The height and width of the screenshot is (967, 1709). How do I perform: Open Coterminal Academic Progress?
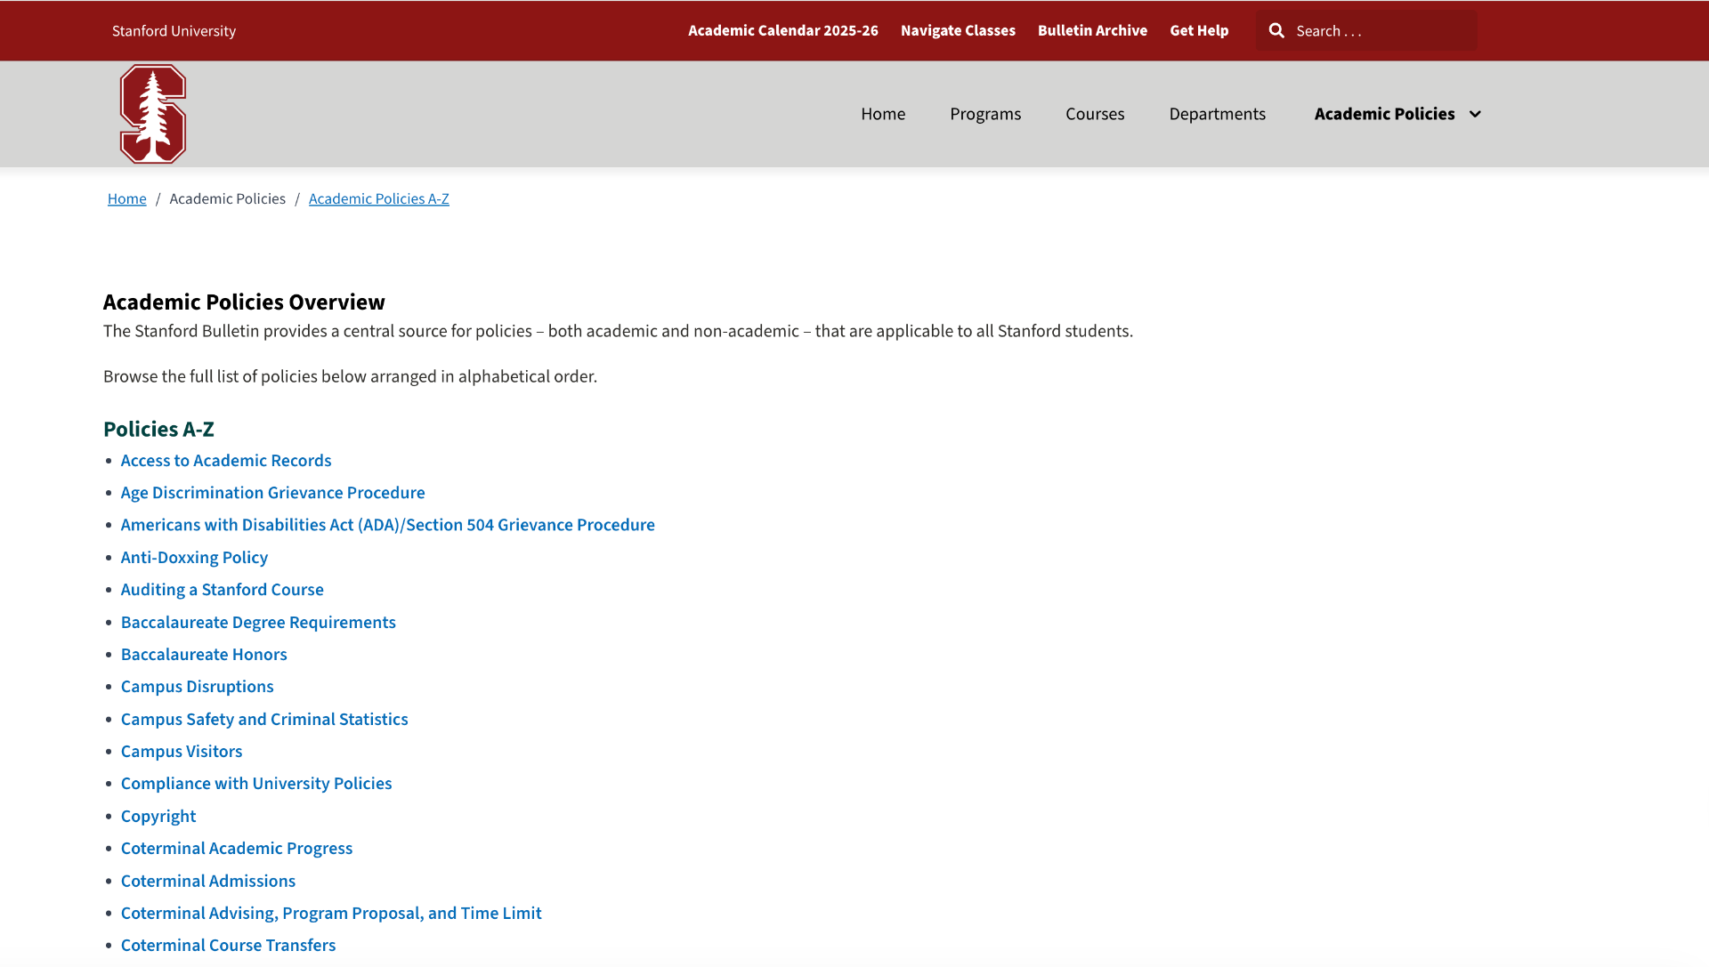point(237,849)
